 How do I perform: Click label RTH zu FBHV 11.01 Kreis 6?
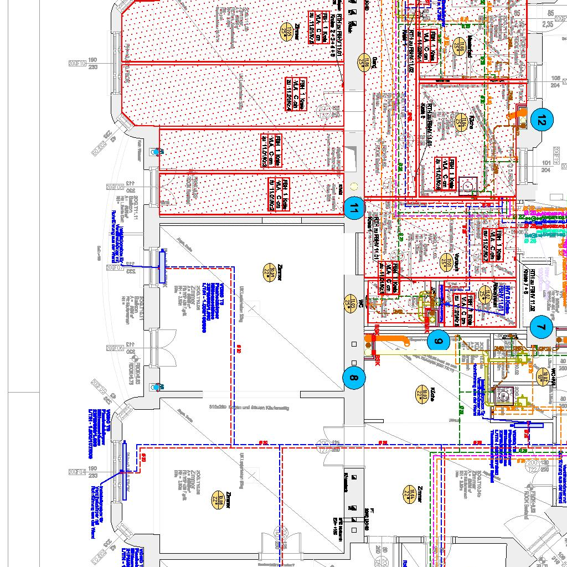[x=427, y=125]
